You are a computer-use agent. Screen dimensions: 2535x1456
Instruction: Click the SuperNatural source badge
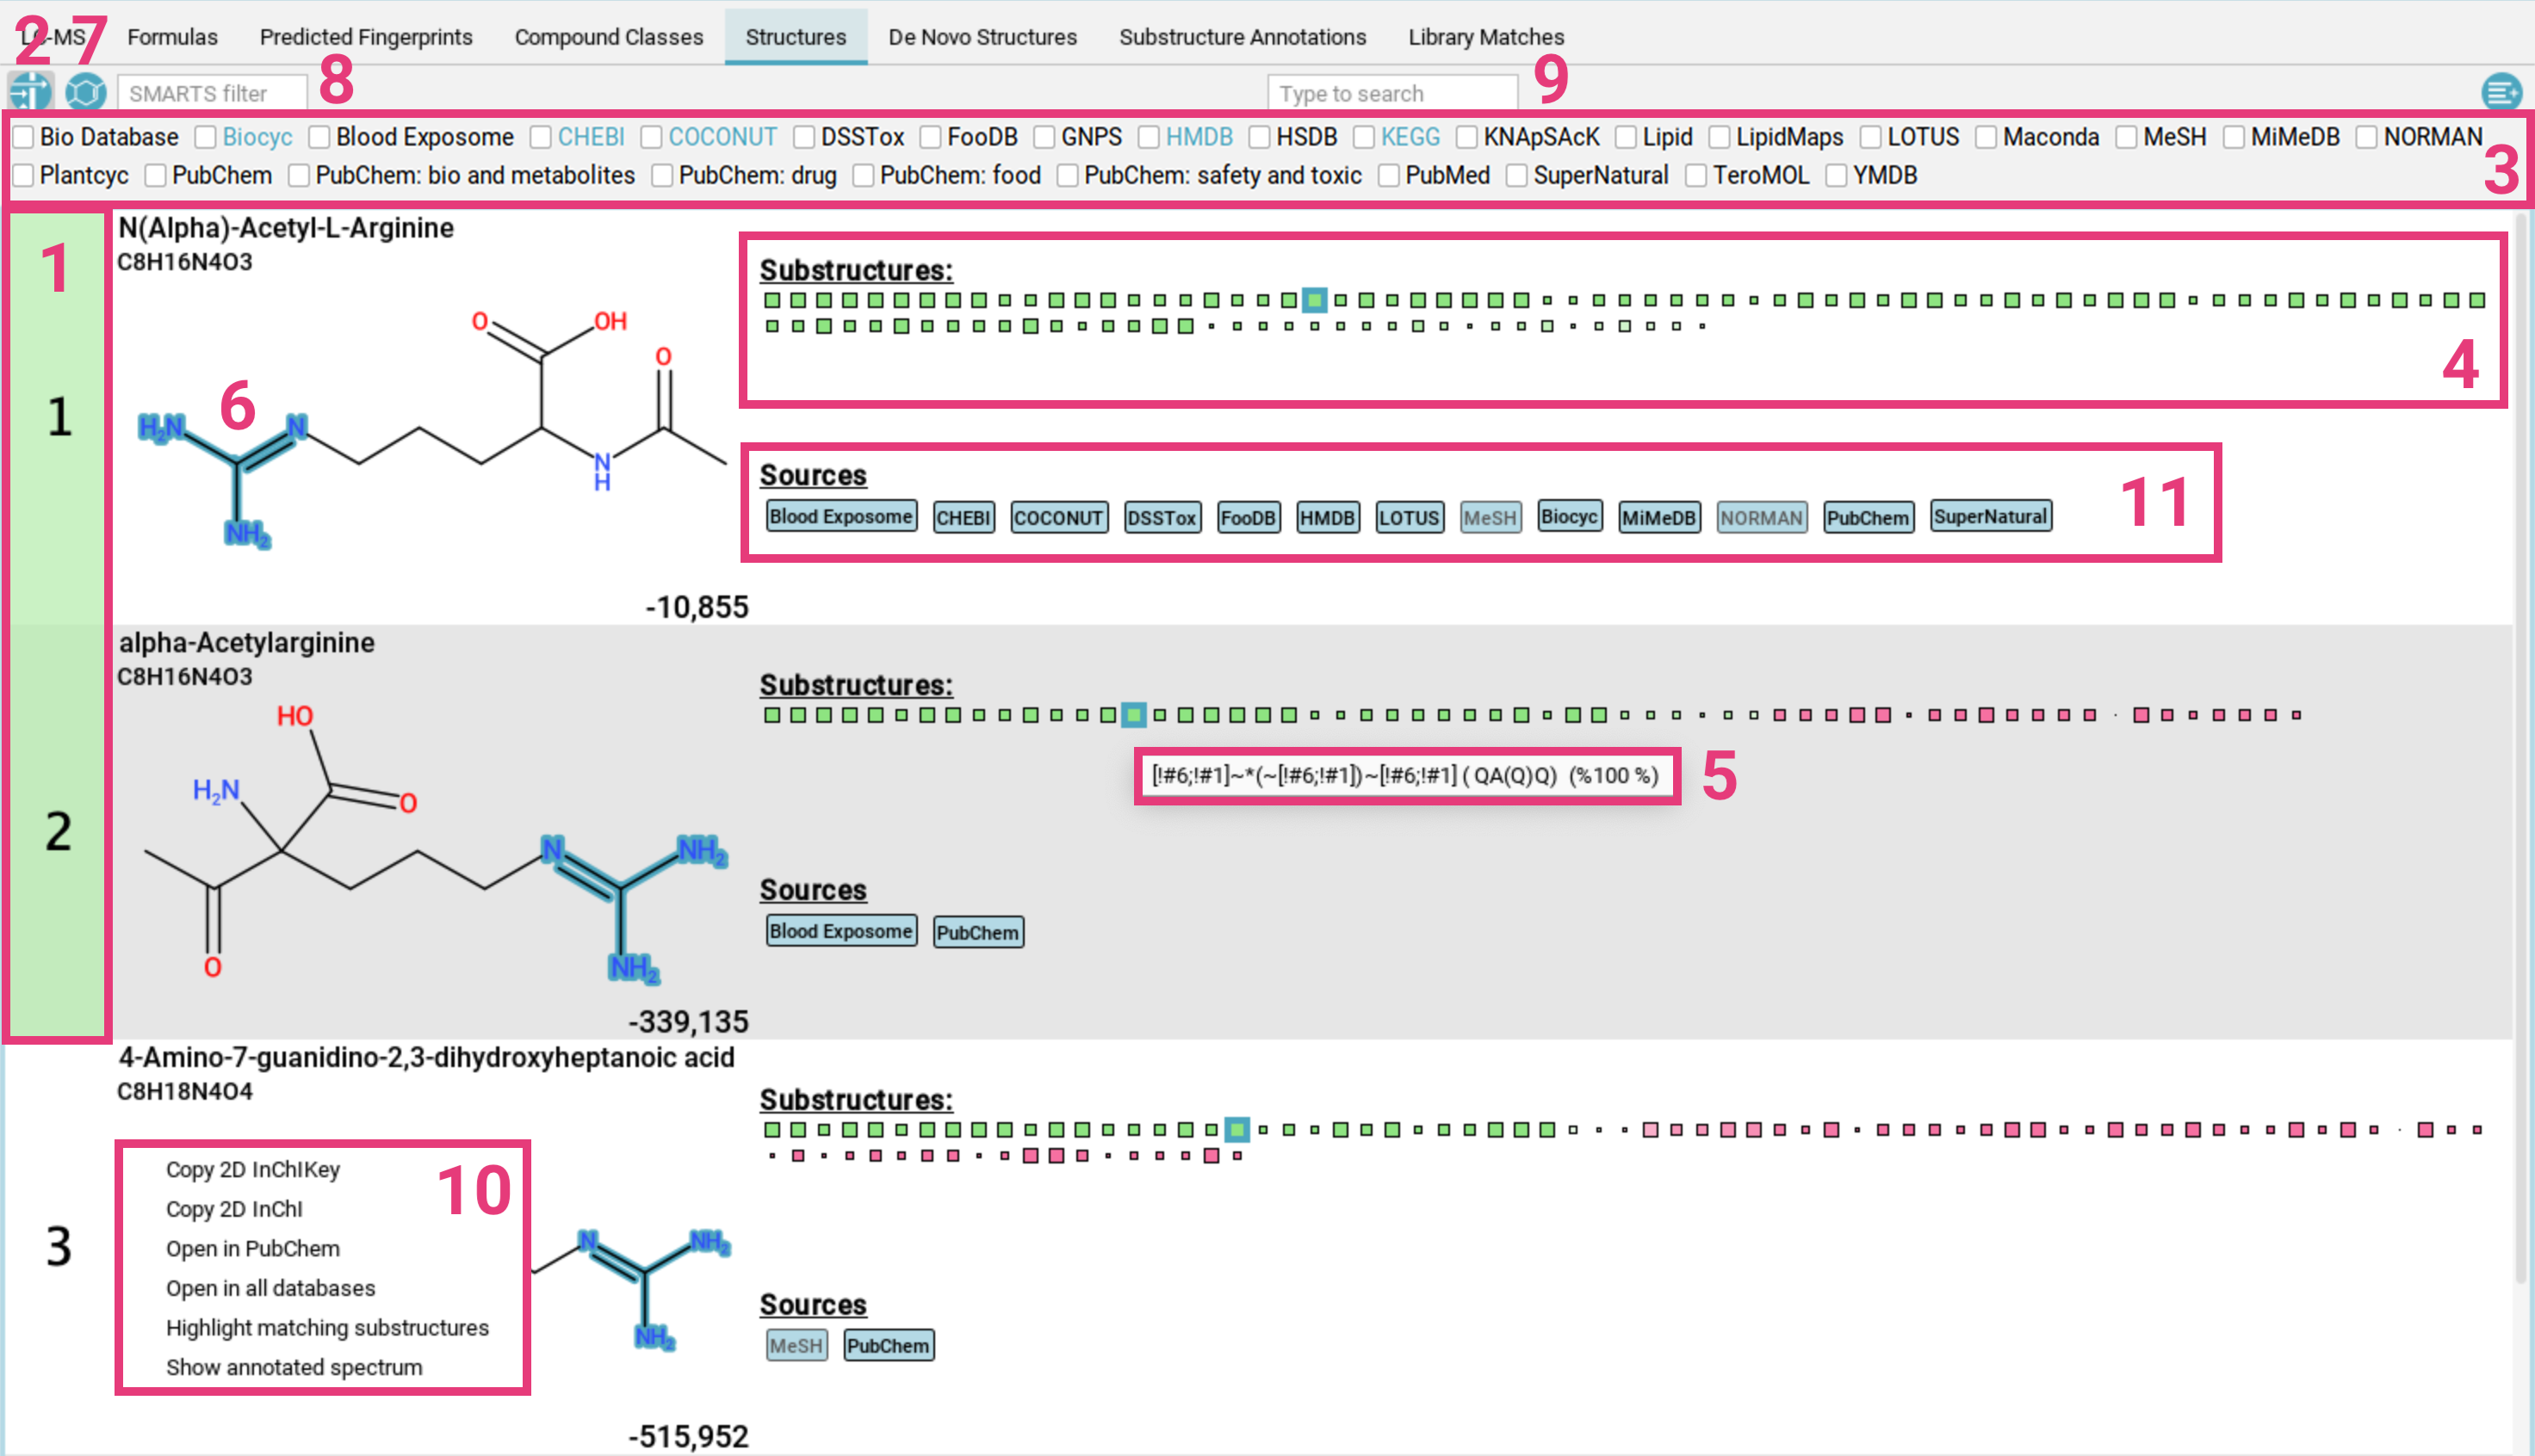tap(1991, 516)
